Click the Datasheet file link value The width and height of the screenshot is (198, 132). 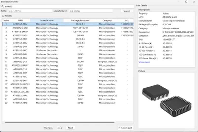(178, 36)
